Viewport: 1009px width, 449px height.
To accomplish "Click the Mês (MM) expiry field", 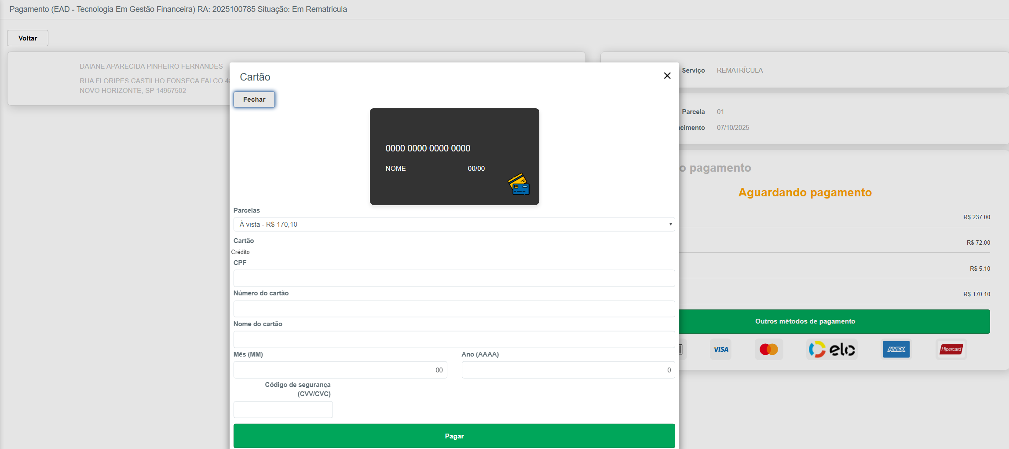I will pos(340,370).
